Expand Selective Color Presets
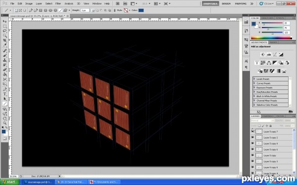The width and height of the screenshot is (297, 185). pos(254,105)
